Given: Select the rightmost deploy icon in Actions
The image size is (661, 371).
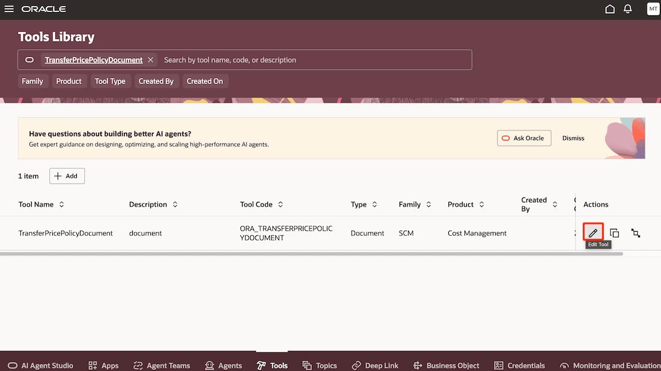Looking at the screenshot, I should tap(636, 232).
